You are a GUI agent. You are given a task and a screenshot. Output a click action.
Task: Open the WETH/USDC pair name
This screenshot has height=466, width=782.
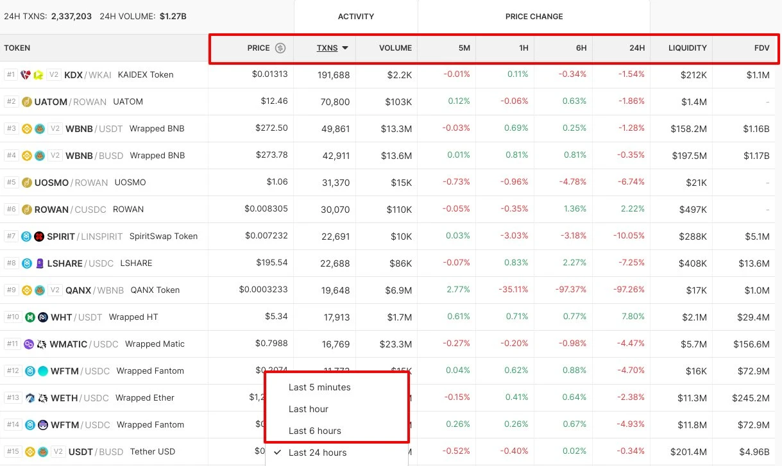tap(80, 398)
